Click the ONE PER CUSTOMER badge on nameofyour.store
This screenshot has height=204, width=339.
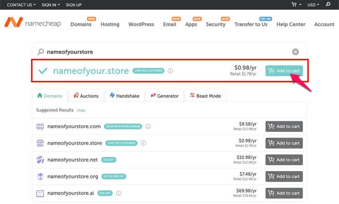pyautogui.click(x=148, y=71)
